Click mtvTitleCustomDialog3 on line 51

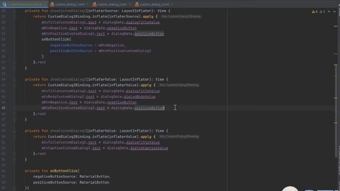coord(64,142)
